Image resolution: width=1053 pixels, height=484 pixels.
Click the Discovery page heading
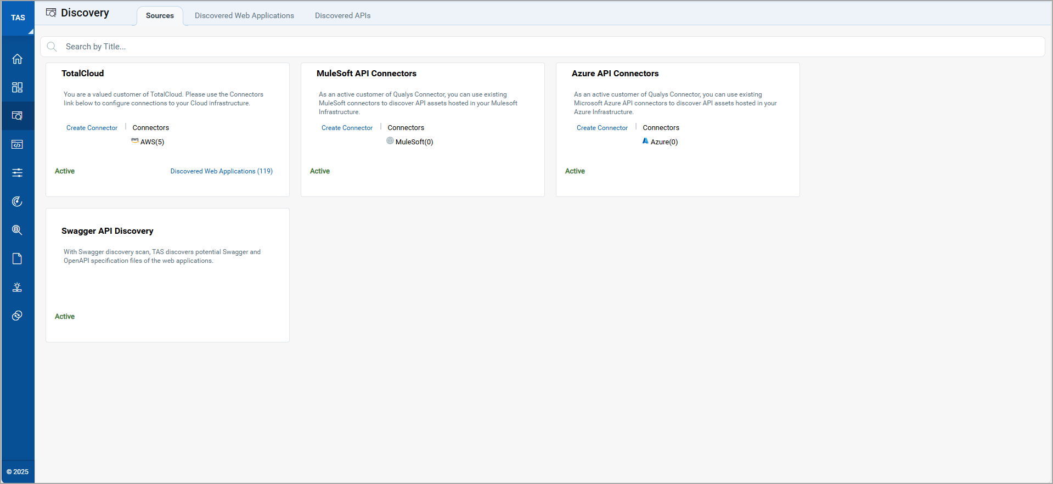coord(85,13)
